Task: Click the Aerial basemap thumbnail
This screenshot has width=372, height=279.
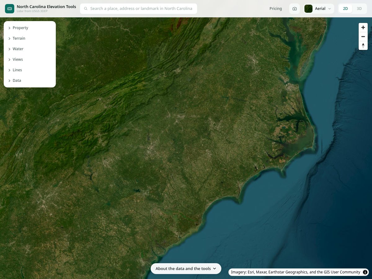Action: click(x=308, y=9)
